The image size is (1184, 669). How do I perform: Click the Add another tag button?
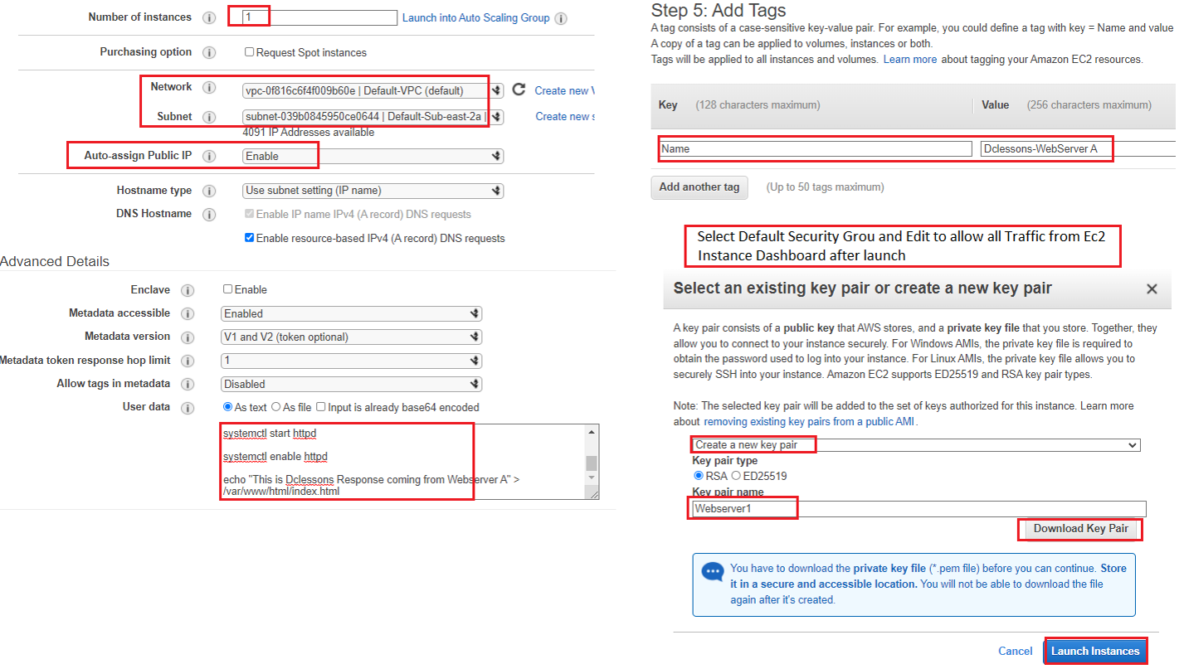click(x=699, y=187)
